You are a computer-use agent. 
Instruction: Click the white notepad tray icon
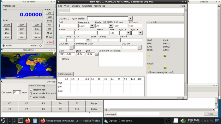tap(176, 121)
